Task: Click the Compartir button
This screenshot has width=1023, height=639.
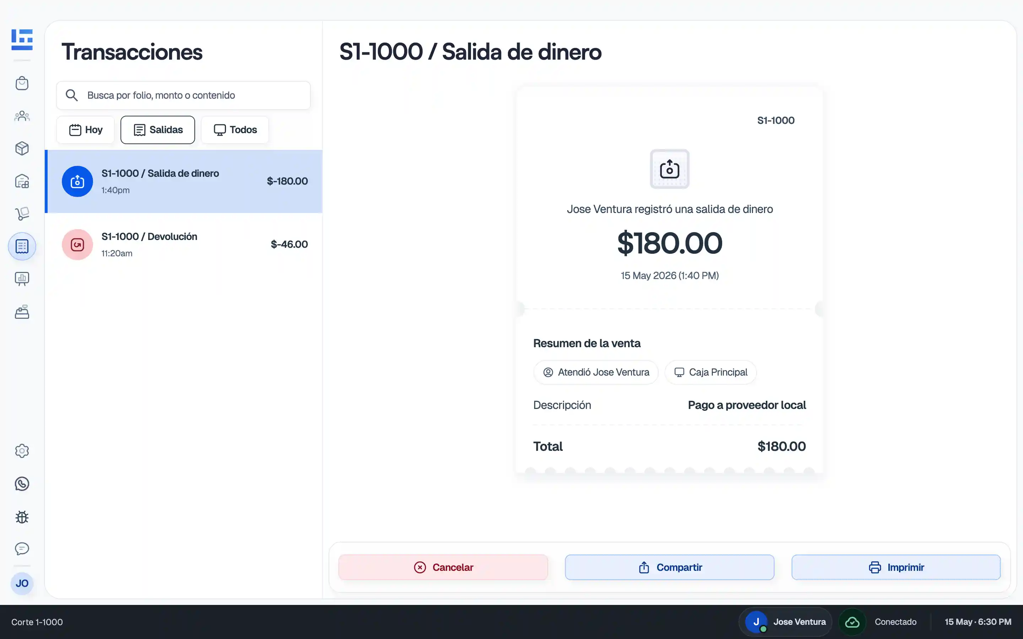Action: point(670,567)
